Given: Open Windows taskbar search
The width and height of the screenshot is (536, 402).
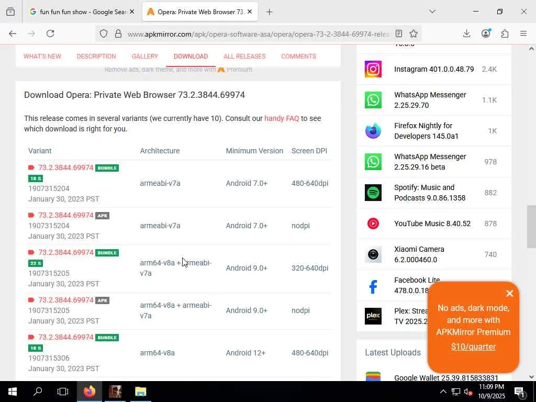Looking at the screenshot, I should click(x=37, y=392).
